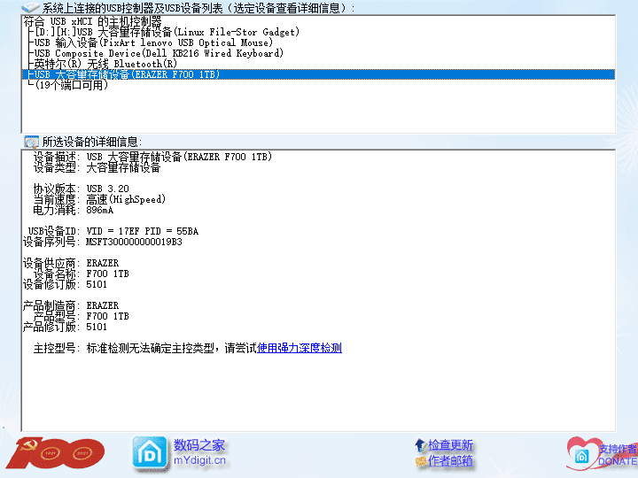Open the 数码之家 house logo icon
Viewport: 638px width, 478px height.
pos(150,453)
